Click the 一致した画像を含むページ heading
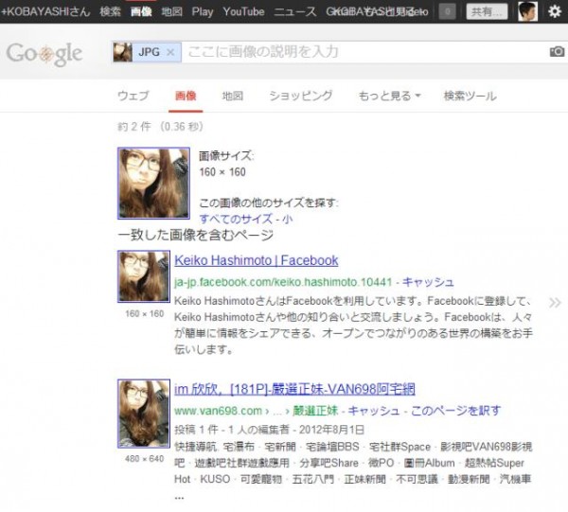The height and width of the screenshot is (512, 568). pyautogui.click(x=196, y=235)
